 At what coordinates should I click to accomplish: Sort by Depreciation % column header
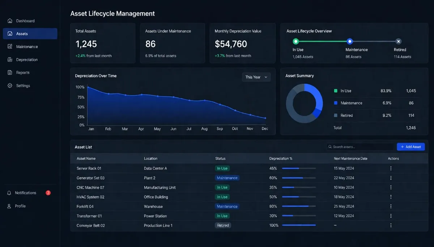[x=281, y=159]
